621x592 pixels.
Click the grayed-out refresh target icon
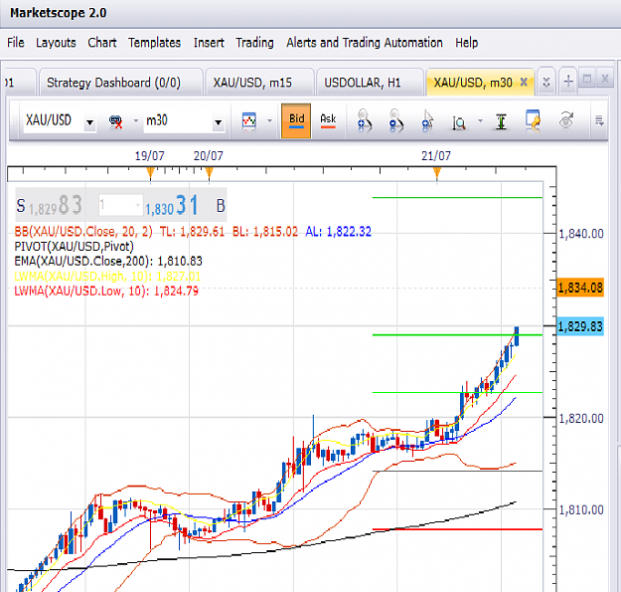click(x=566, y=120)
